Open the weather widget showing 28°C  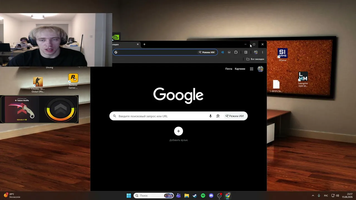point(12,196)
